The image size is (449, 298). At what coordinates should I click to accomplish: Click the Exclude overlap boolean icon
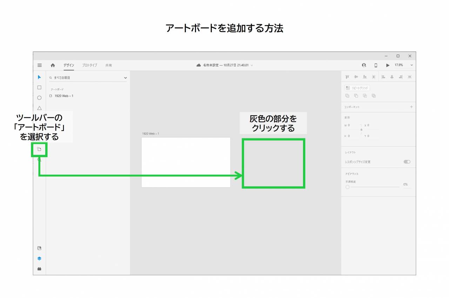(374, 96)
